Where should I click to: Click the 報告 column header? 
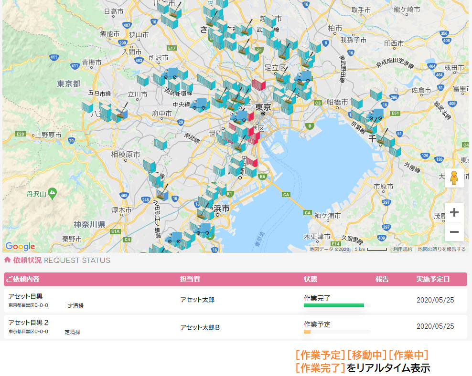coord(382,279)
